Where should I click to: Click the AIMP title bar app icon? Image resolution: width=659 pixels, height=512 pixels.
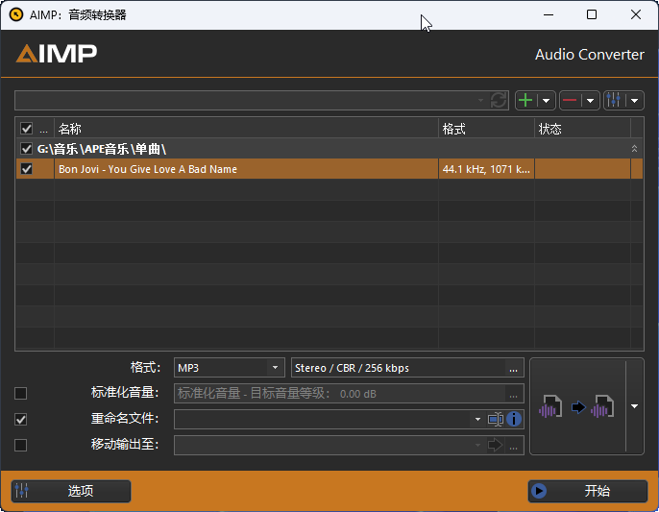pos(16,15)
